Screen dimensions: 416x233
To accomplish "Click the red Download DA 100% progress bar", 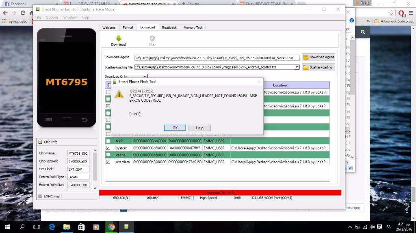I will 220,192.
